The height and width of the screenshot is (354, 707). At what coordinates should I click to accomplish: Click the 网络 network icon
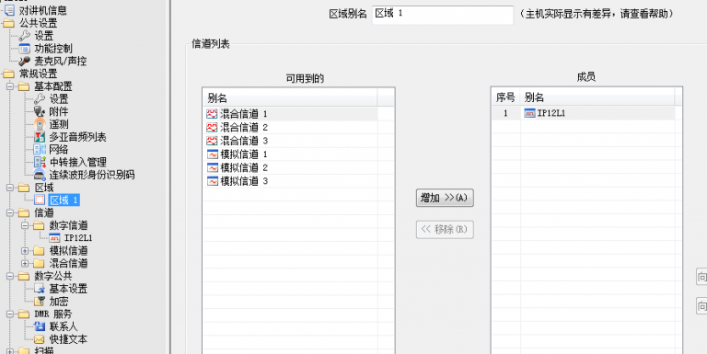click(40, 149)
